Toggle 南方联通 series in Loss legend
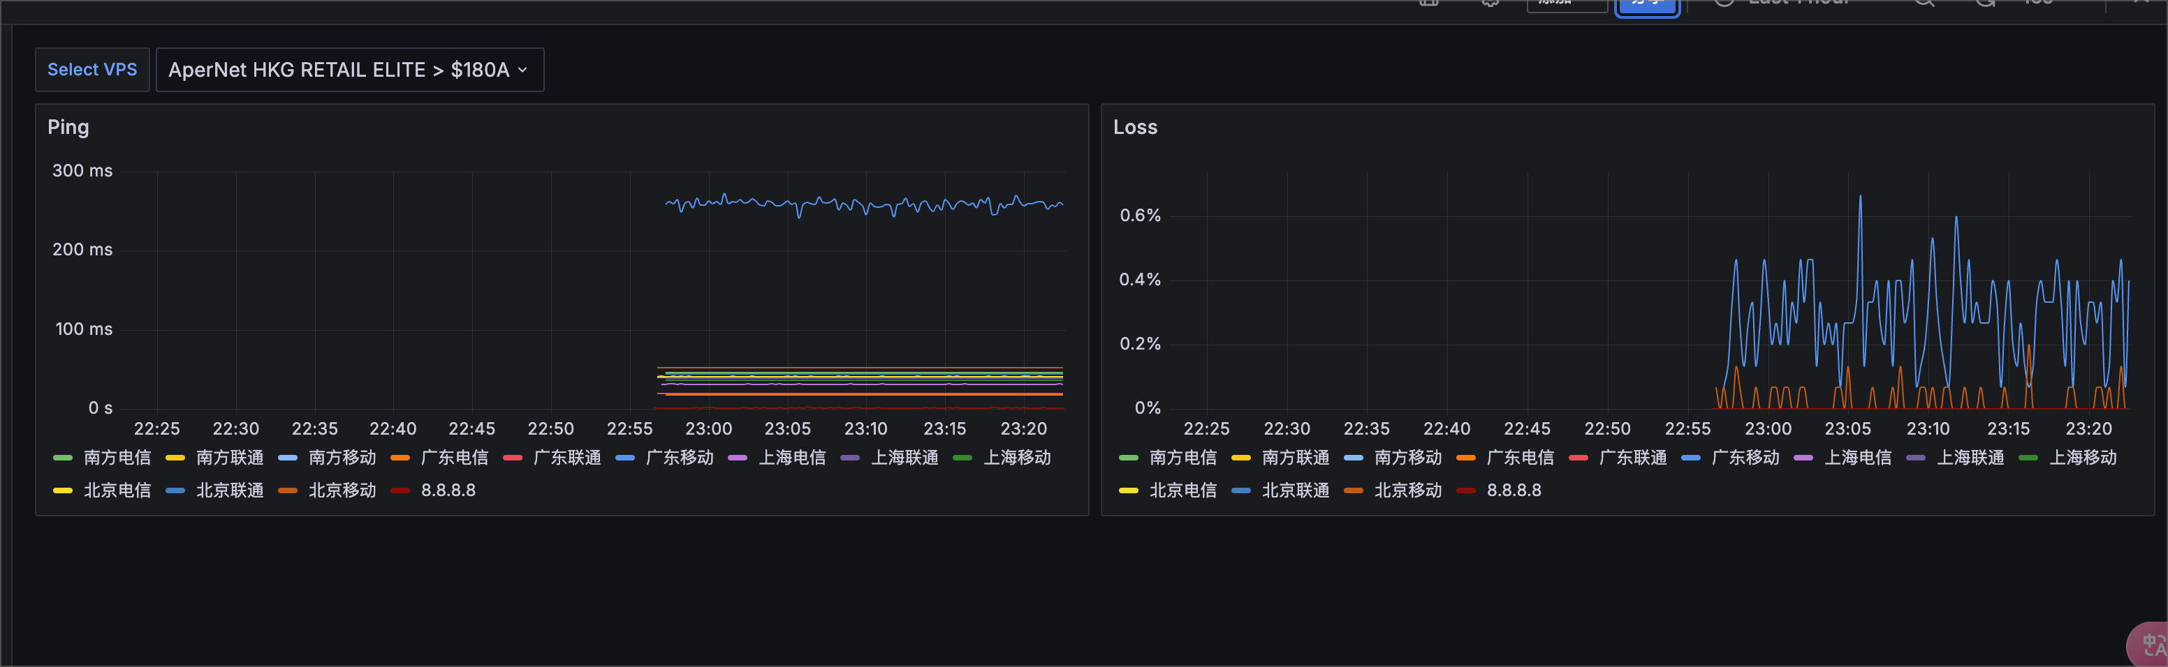2168x667 pixels. [x=1295, y=458]
